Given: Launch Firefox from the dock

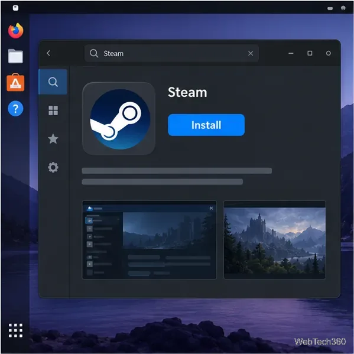Looking at the screenshot, I should pos(15,31).
